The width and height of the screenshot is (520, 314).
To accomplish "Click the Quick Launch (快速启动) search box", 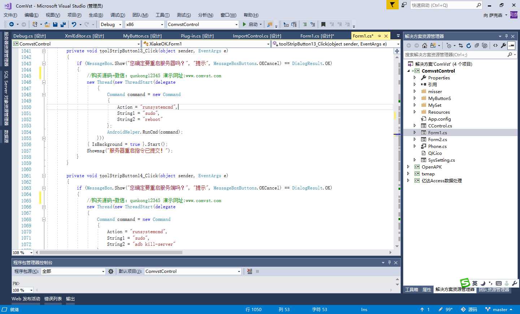I will (x=446, y=5).
